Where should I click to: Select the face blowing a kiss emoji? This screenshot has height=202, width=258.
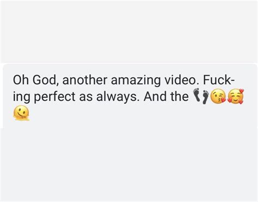pyautogui.click(x=218, y=96)
